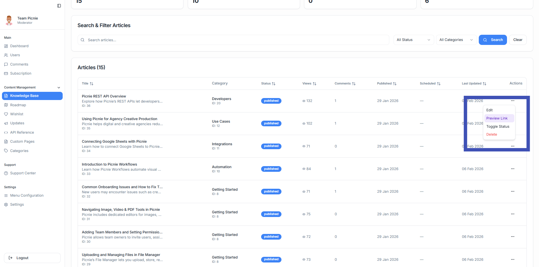542x267 pixels.
Task: Click the Roadmap map icon
Action: pos(6,105)
